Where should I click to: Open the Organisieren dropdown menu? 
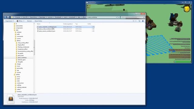[x=9, y=21]
